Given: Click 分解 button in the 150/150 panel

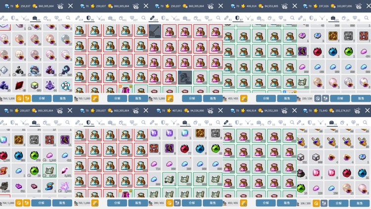Looking at the screenshot, I should point(340,99).
